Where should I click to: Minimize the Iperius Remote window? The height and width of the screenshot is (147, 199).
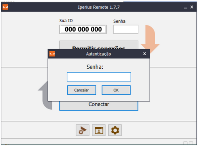point(185,8)
